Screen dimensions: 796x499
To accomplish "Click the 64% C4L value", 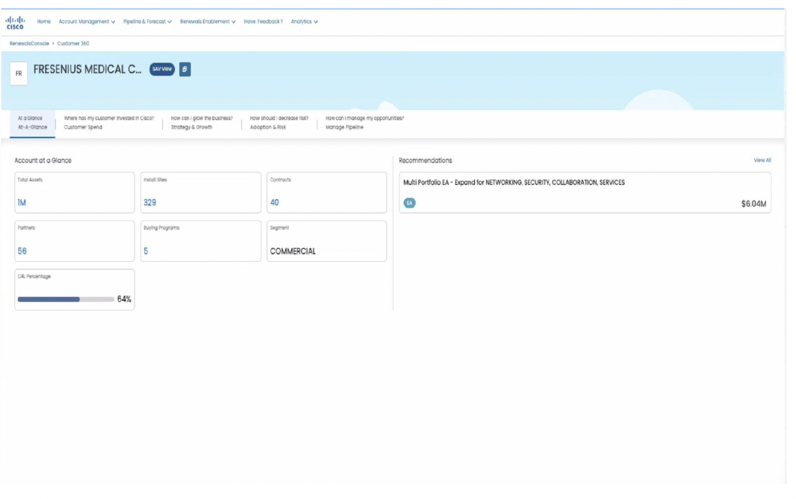I will click(125, 299).
